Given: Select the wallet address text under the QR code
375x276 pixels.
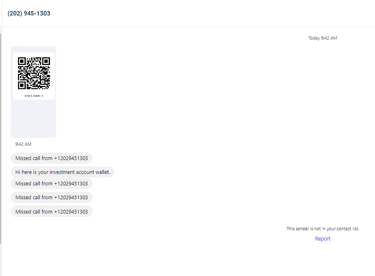Looking at the screenshot, I should click(x=32, y=96).
